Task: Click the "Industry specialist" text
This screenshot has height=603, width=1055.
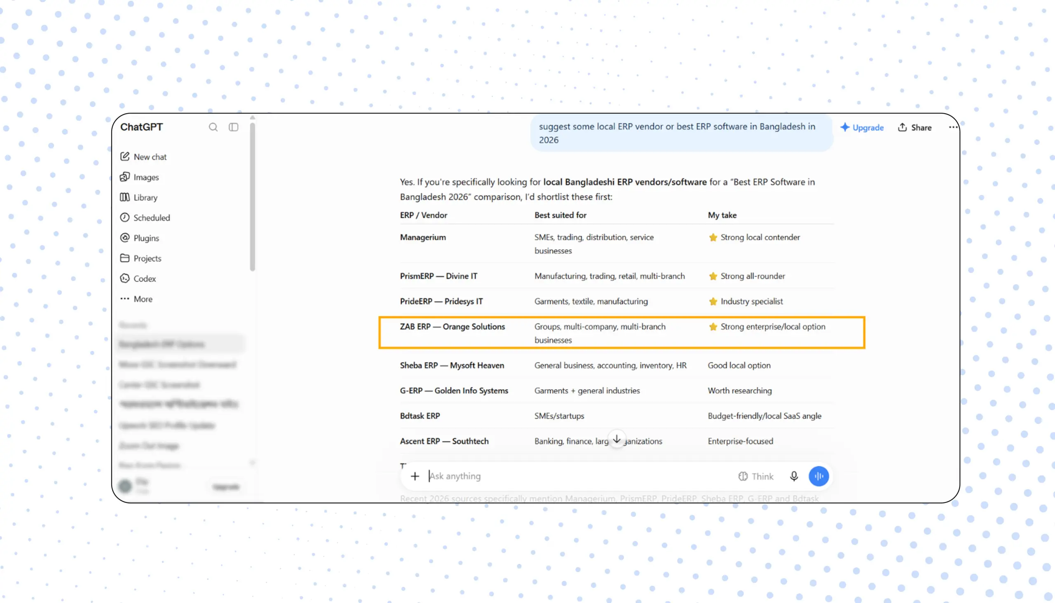Action: point(752,301)
